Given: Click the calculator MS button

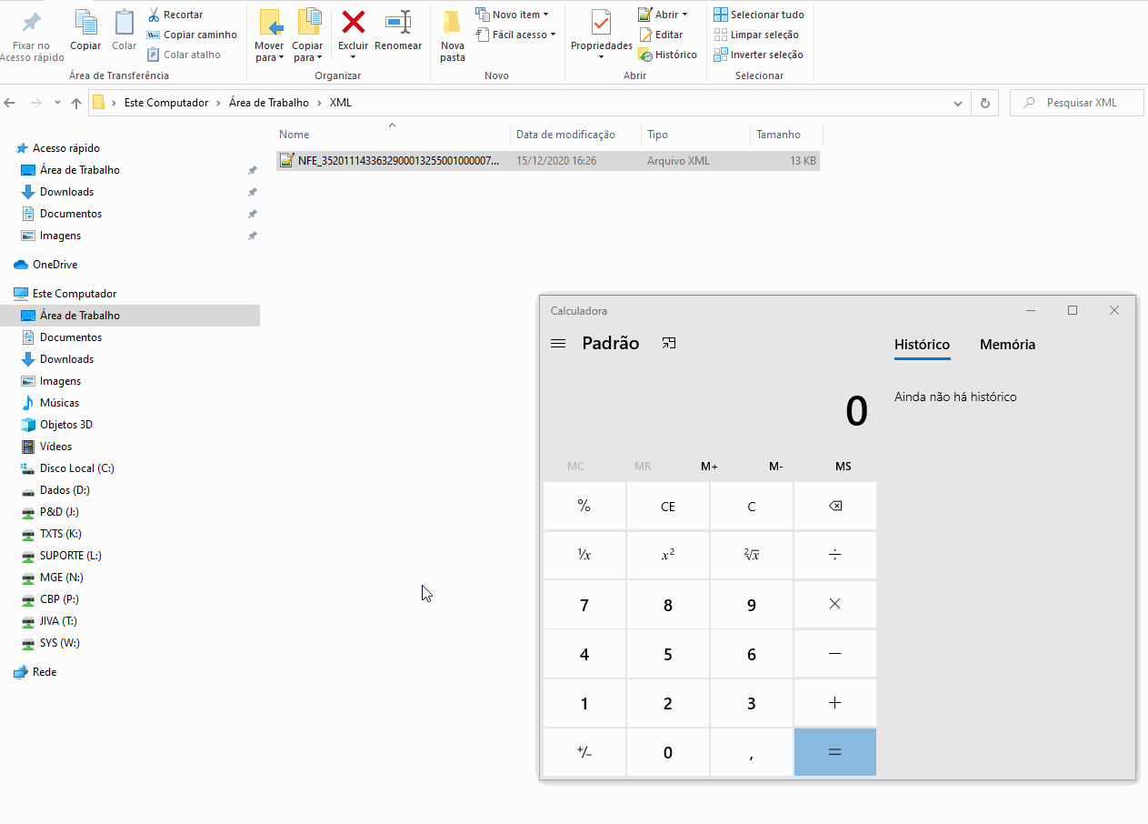Looking at the screenshot, I should 844,467.
